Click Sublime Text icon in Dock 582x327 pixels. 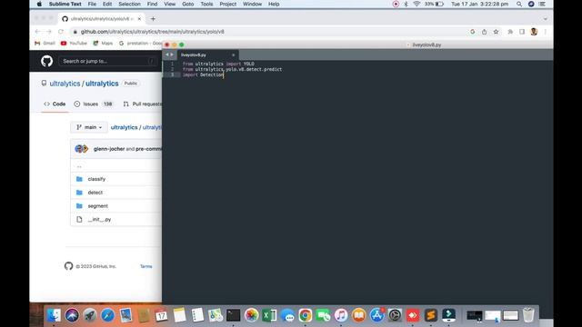pos(430,315)
